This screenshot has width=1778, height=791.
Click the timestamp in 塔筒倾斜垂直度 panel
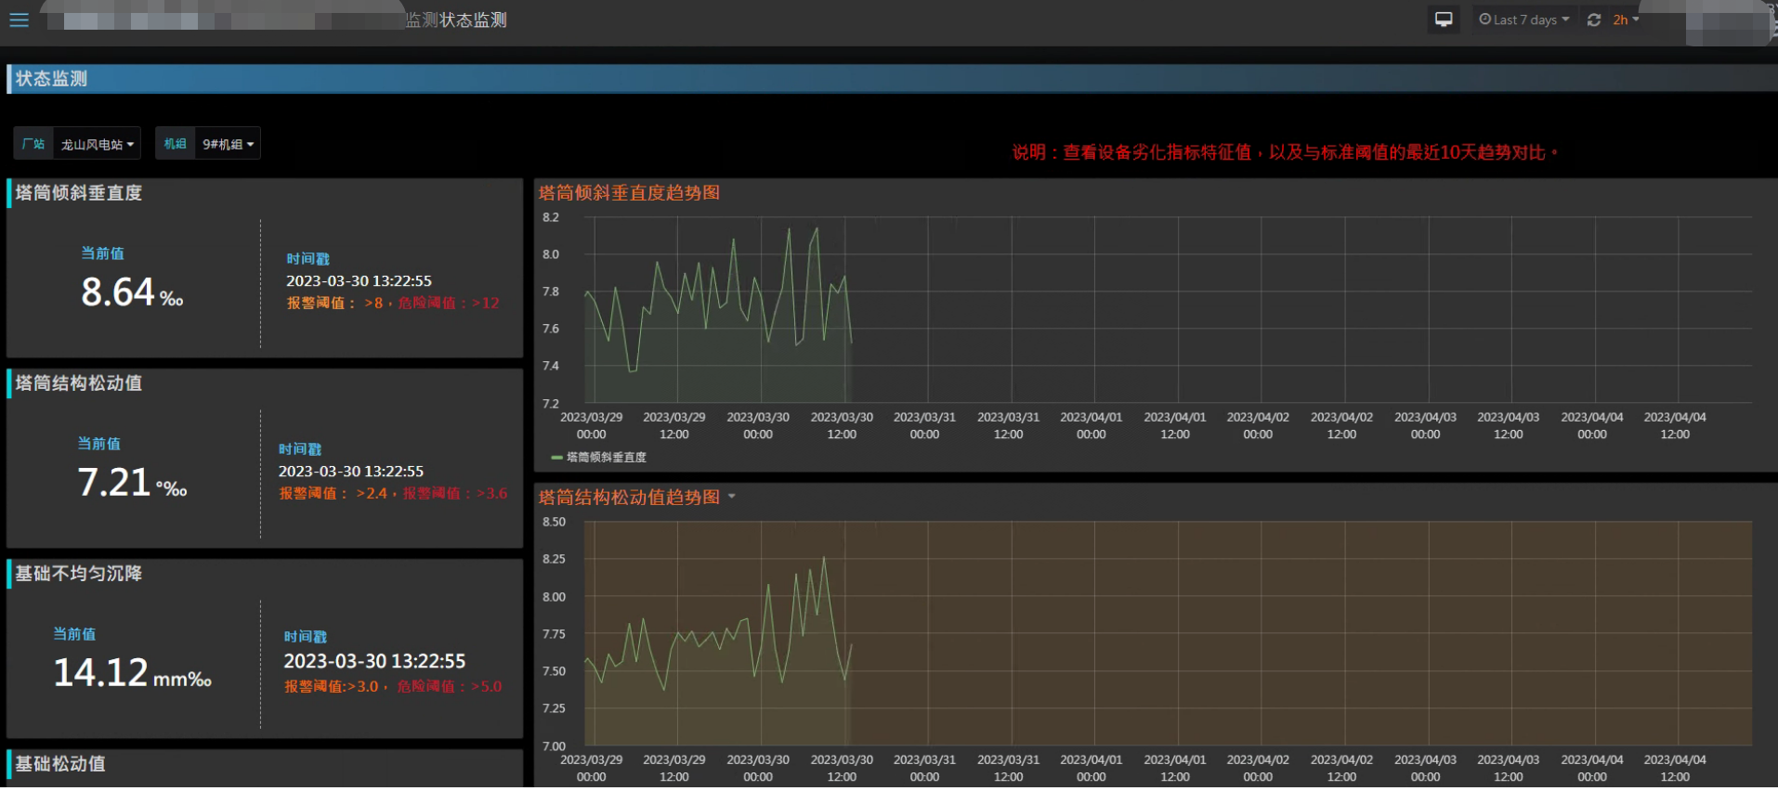point(359,280)
